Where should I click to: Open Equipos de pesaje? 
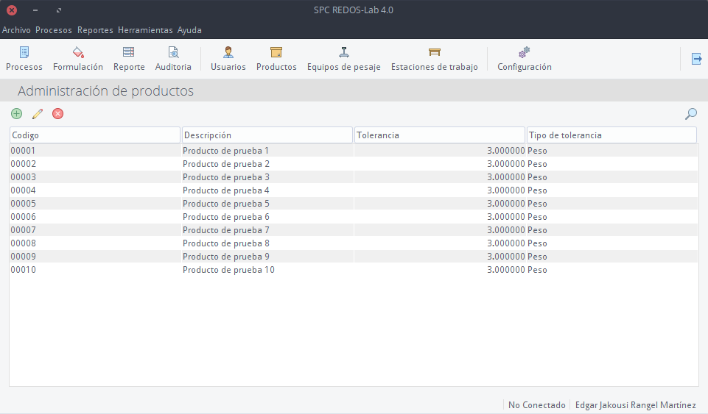pos(343,59)
